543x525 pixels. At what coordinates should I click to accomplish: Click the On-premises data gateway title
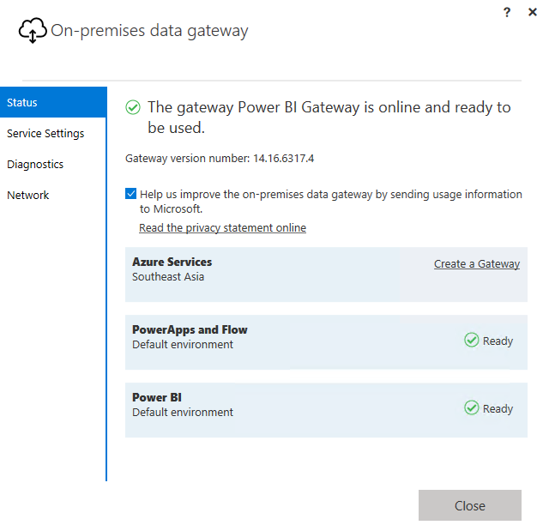pos(149,31)
